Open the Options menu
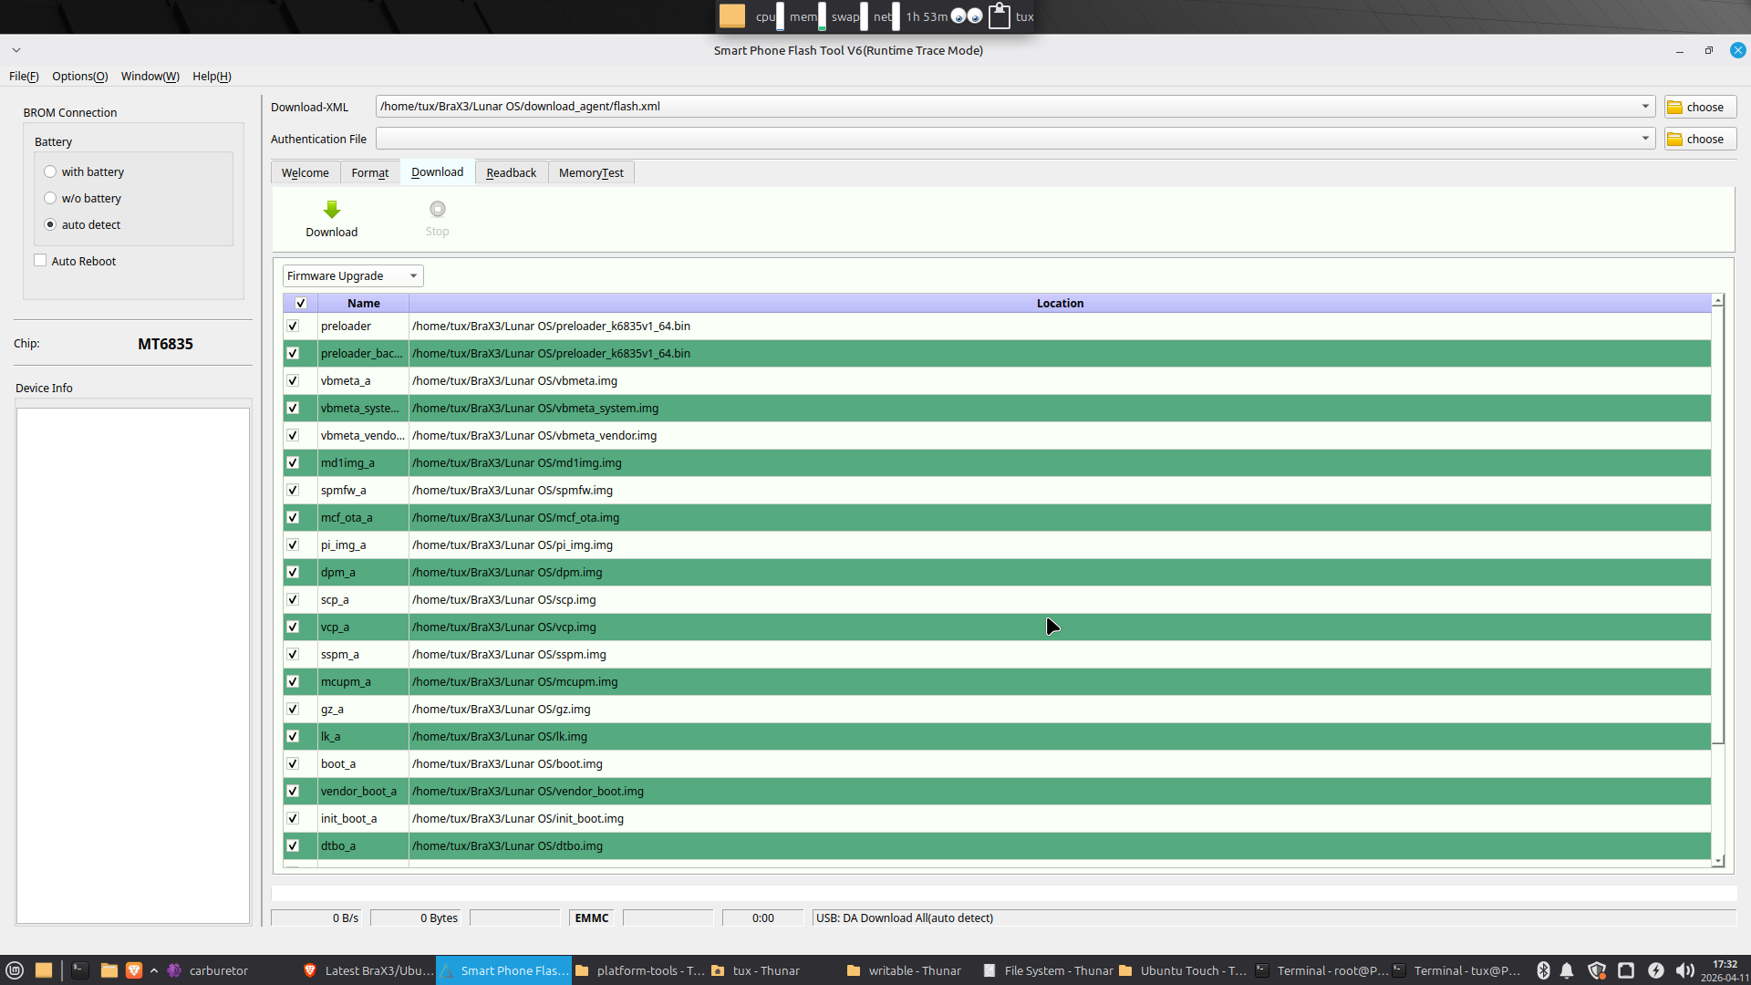Image resolution: width=1751 pixels, height=985 pixels. click(79, 77)
